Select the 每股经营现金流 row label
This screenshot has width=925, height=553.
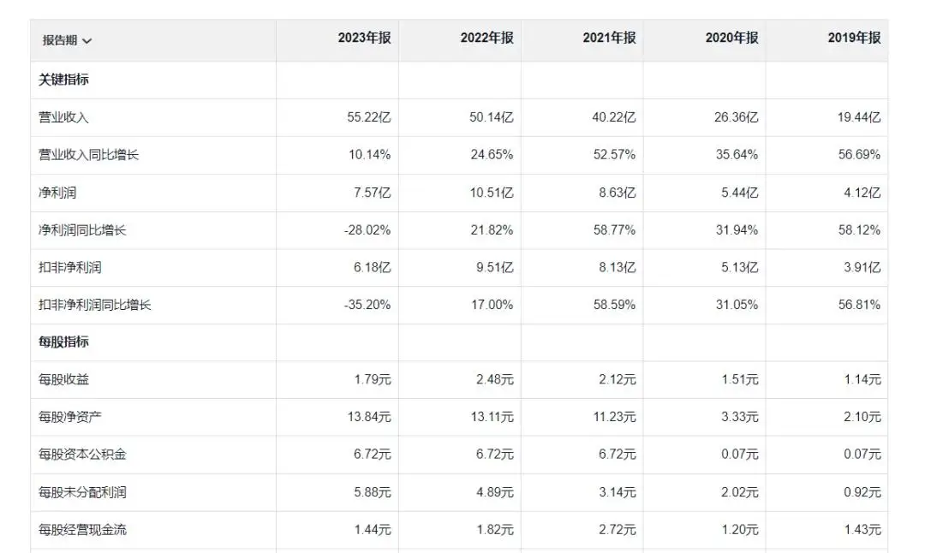[x=82, y=530]
